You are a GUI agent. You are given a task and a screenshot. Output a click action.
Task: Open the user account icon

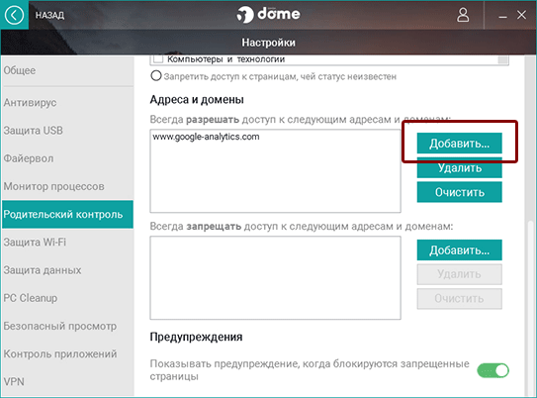(463, 15)
